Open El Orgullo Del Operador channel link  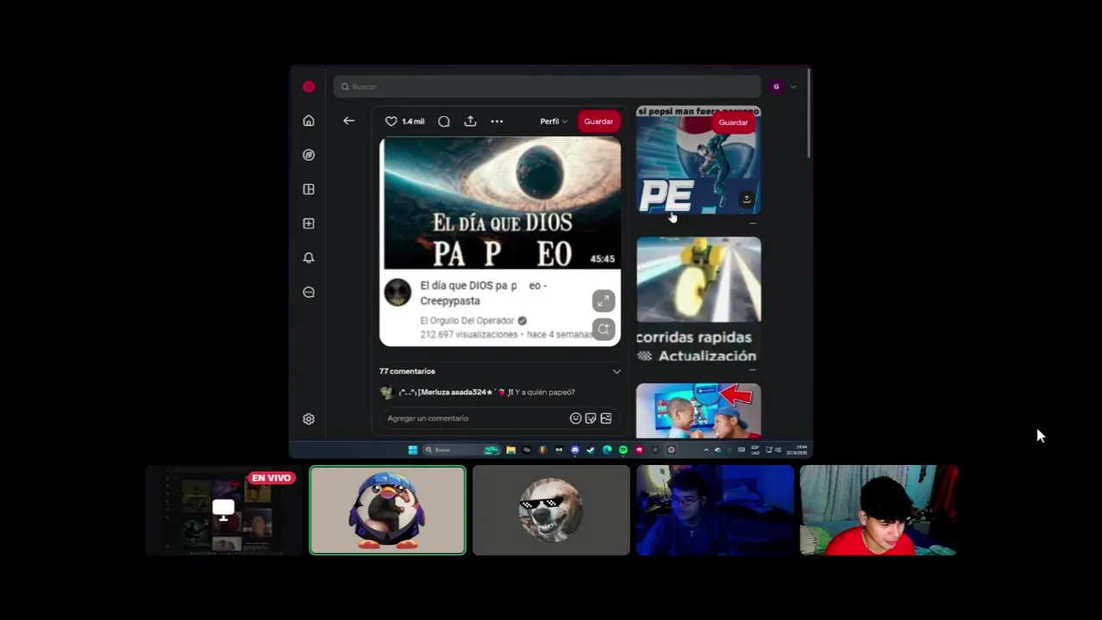[x=467, y=321]
